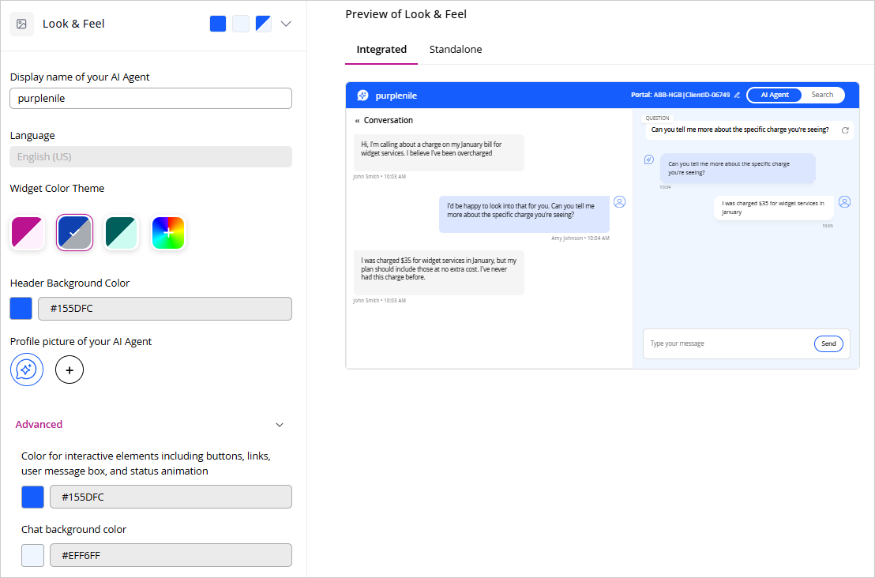875x578 pixels.
Task: Click the Advanced section title
Action: [x=39, y=425]
